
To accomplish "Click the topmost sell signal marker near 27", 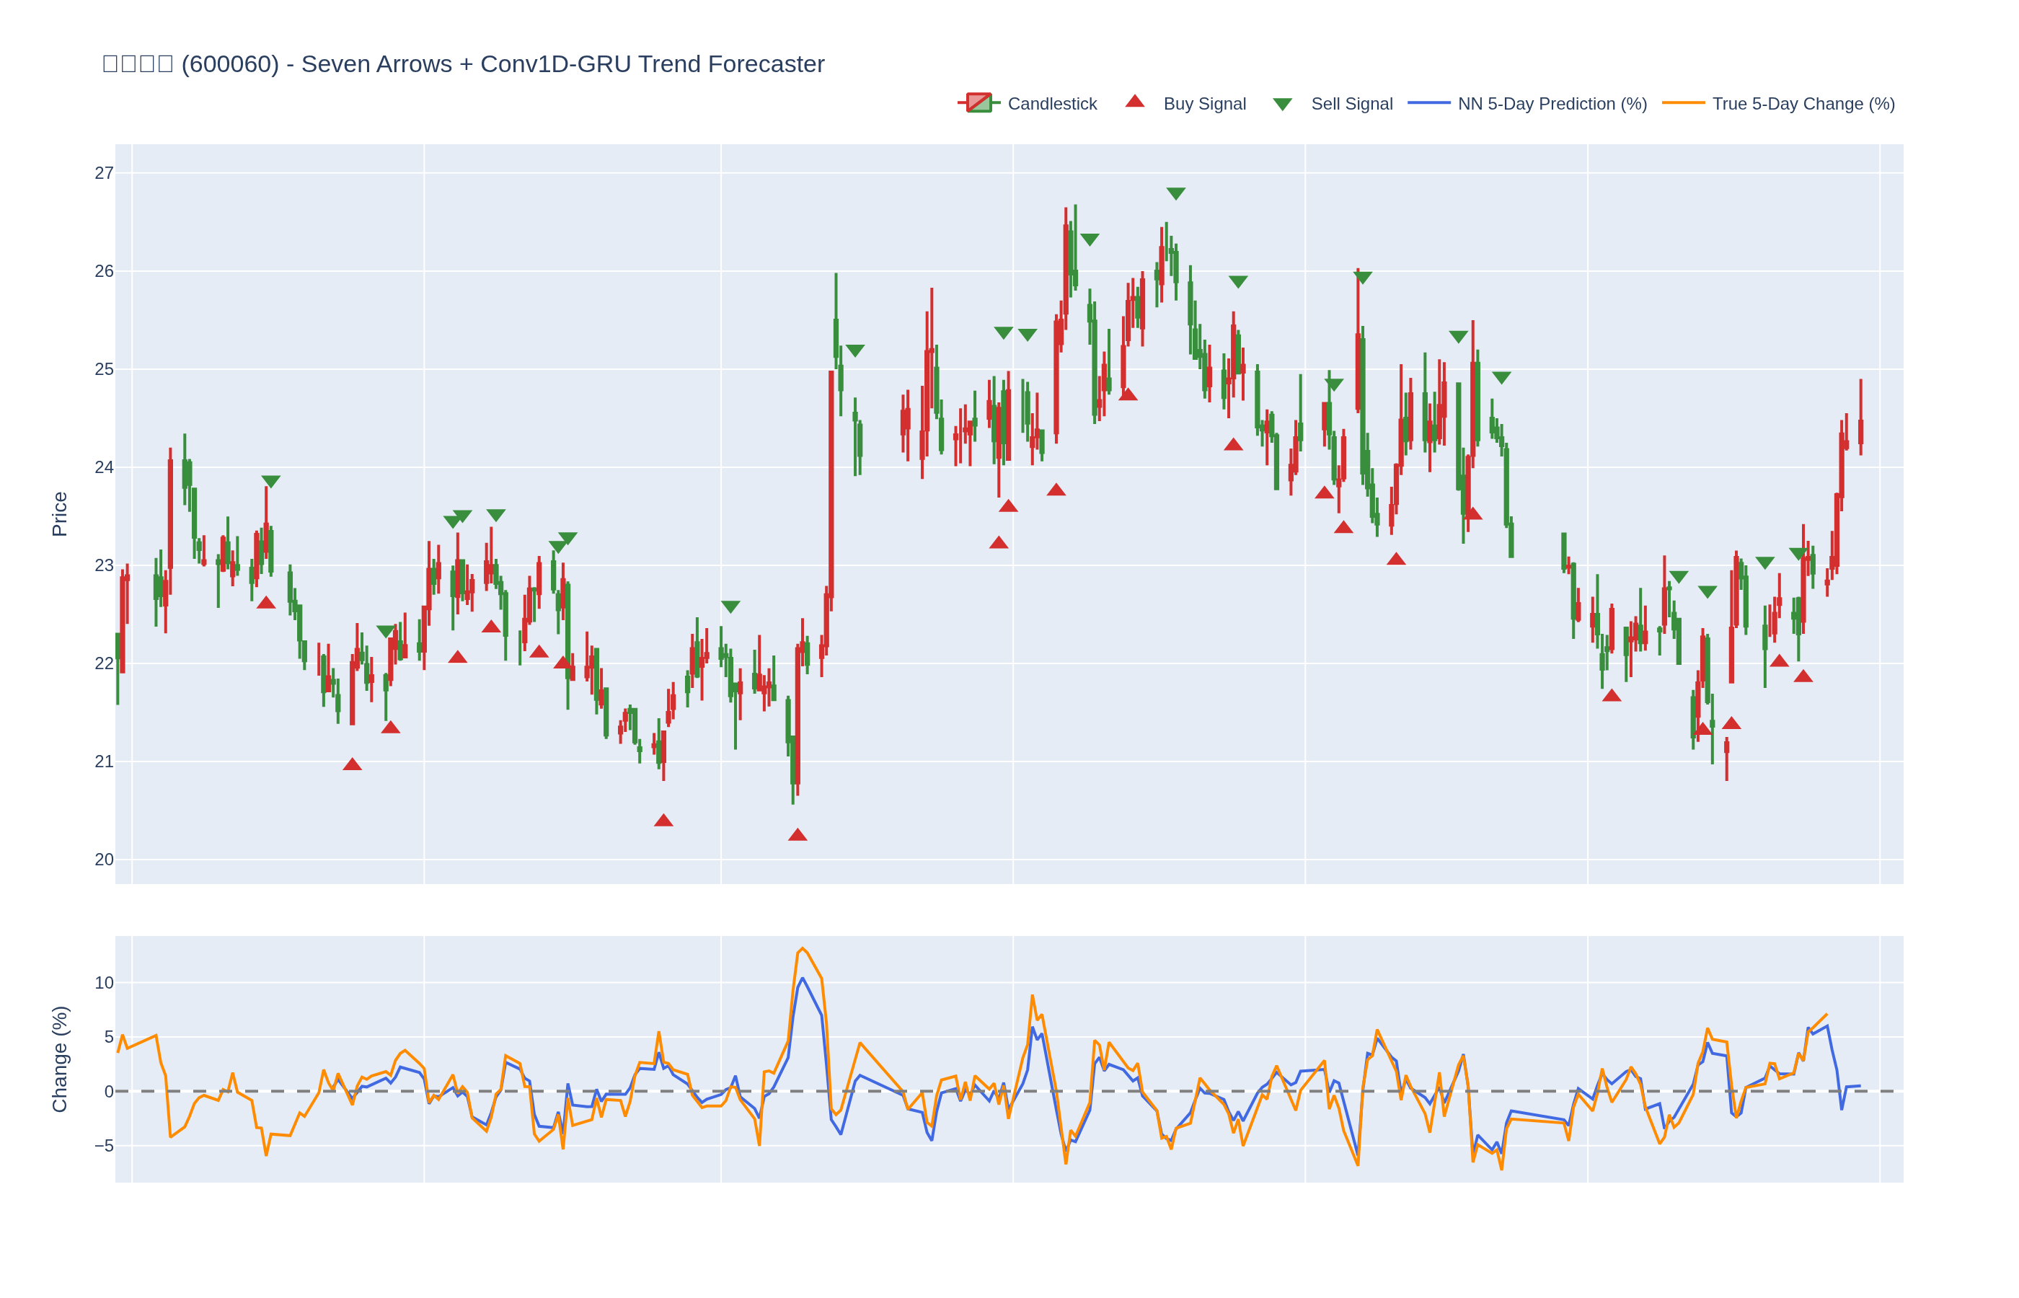I will click(1175, 193).
